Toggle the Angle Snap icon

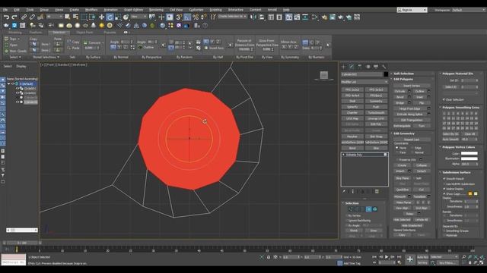[x=187, y=17]
